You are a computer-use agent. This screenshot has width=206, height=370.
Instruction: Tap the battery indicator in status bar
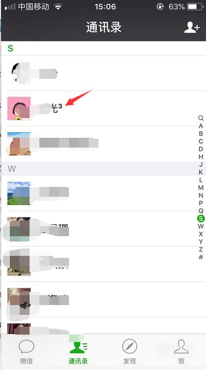point(195,6)
